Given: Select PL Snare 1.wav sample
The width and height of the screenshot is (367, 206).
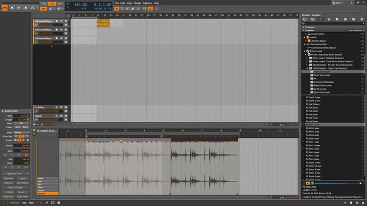Looking at the screenshot, I should tap(313, 163).
